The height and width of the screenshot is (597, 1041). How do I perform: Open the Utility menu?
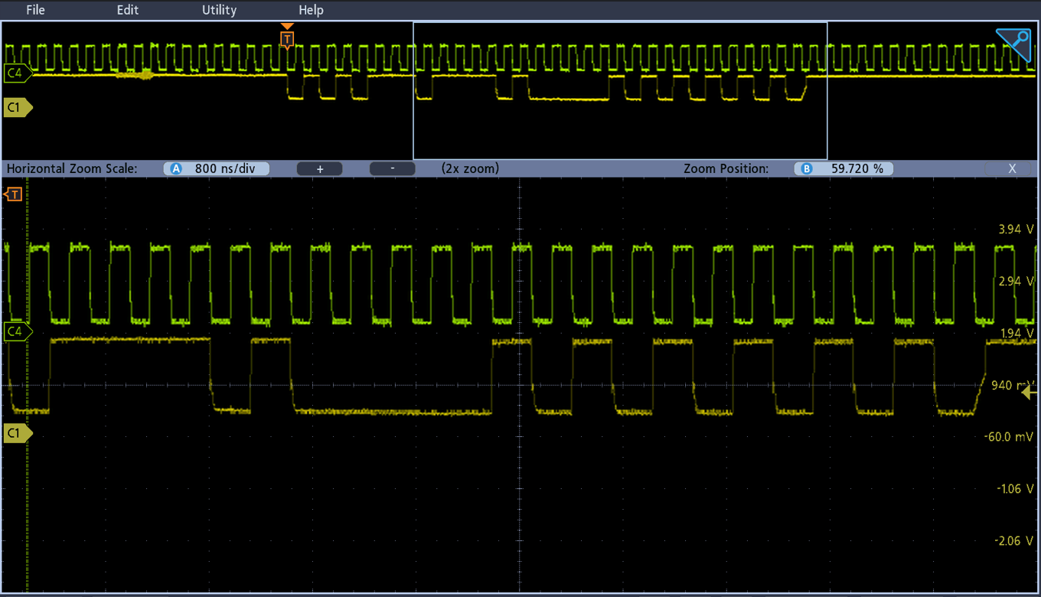(x=219, y=10)
